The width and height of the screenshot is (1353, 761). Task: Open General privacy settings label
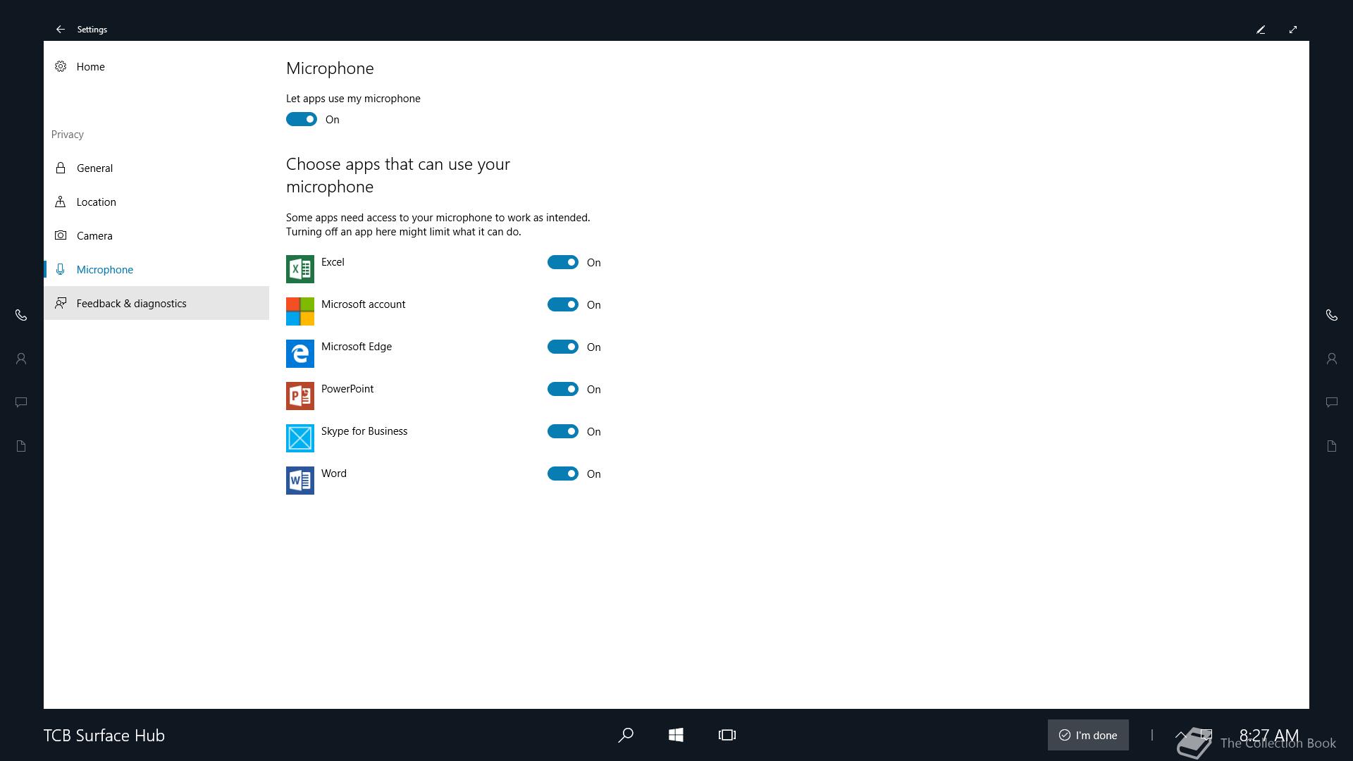click(x=94, y=168)
